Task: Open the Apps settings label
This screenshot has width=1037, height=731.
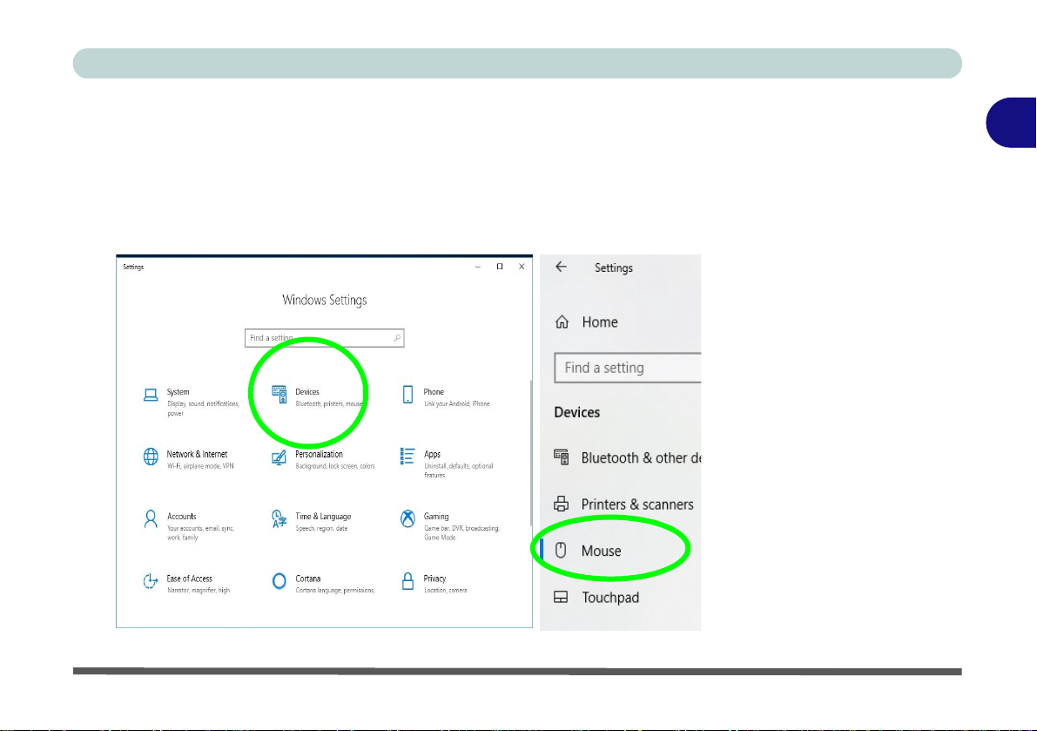Action: tap(432, 455)
